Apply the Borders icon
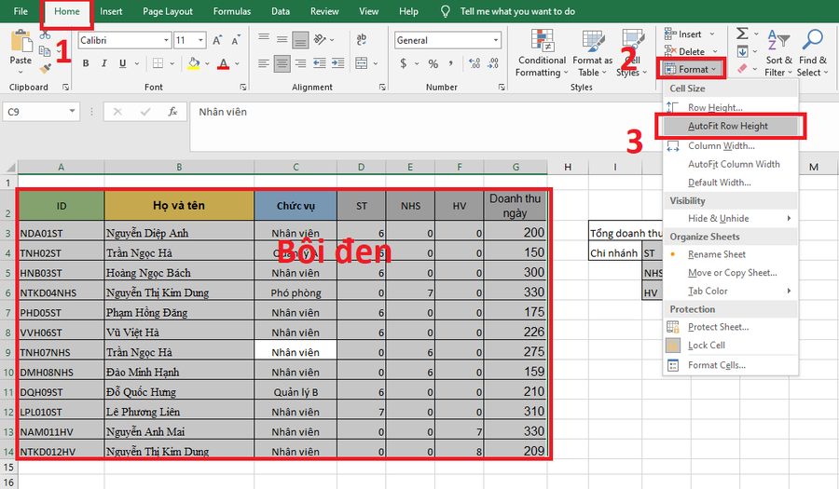The height and width of the screenshot is (489, 839). pyautogui.click(x=158, y=63)
